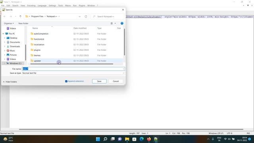Select the functionList folder

coord(39,39)
